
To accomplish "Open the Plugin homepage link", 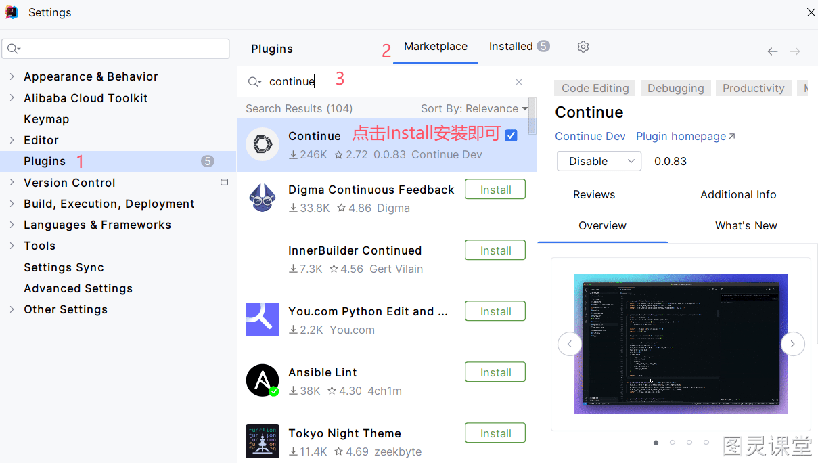I will coord(685,136).
